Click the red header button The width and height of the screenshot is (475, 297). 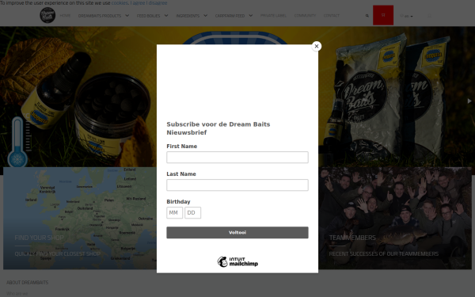[x=383, y=15]
